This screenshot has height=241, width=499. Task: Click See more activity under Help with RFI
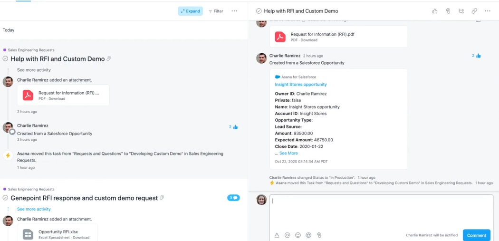click(x=34, y=70)
